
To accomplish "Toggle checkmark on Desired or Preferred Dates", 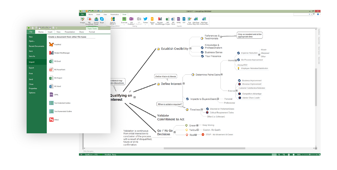I will click(x=207, y=109).
